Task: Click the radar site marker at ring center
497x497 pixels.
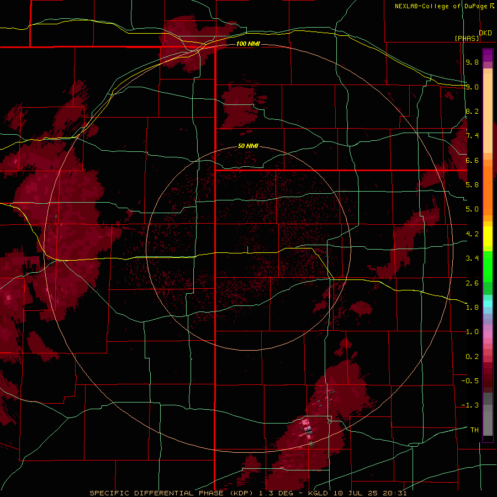Action: click(x=248, y=250)
